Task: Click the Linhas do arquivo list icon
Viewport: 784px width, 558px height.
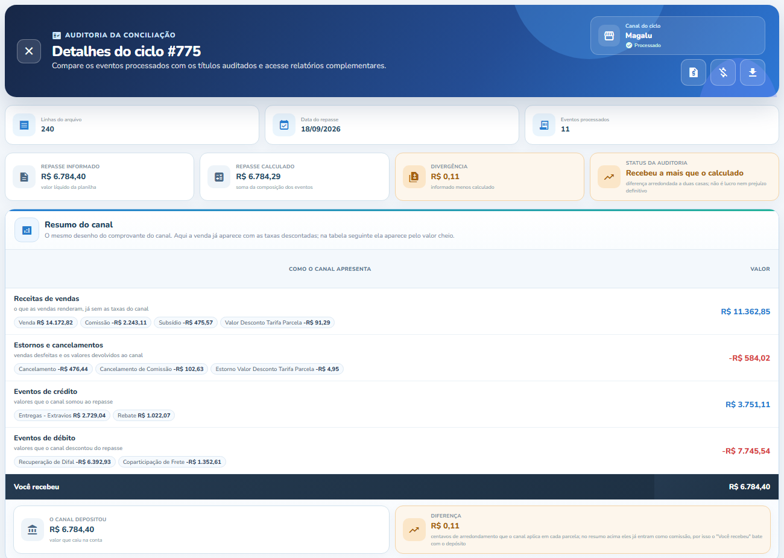Action: [24, 125]
